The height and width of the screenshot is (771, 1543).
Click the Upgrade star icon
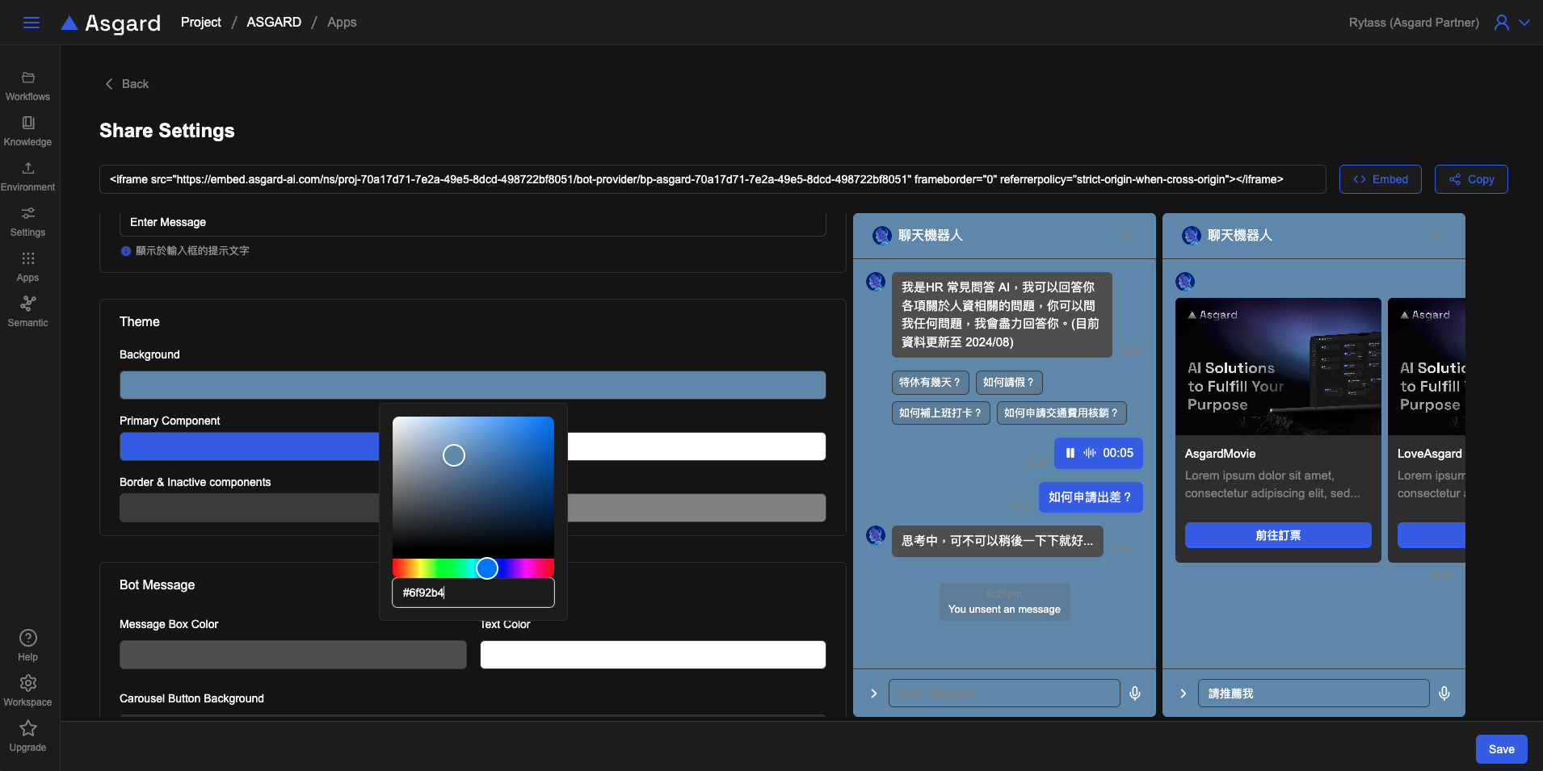point(28,728)
